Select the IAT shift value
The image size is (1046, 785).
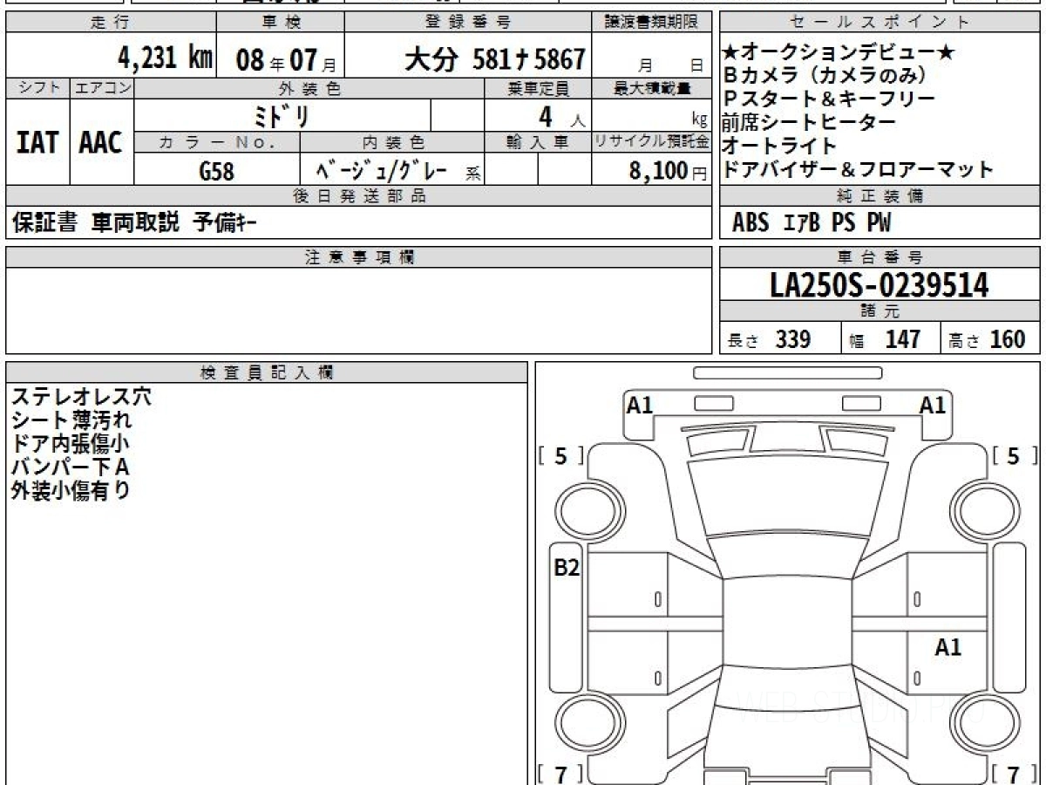coord(37,142)
